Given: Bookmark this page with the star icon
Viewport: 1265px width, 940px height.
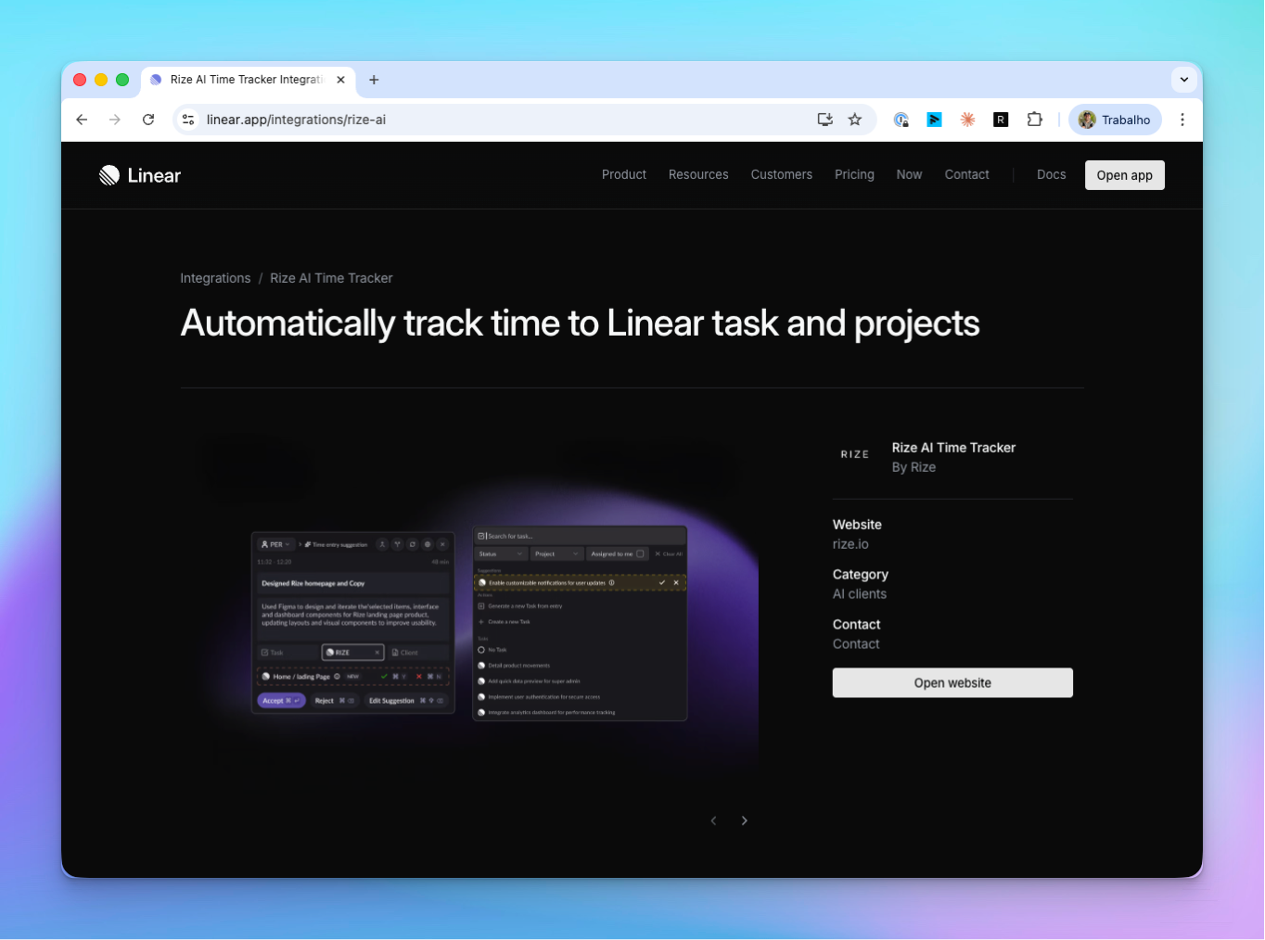Looking at the screenshot, I should [855, 120].
